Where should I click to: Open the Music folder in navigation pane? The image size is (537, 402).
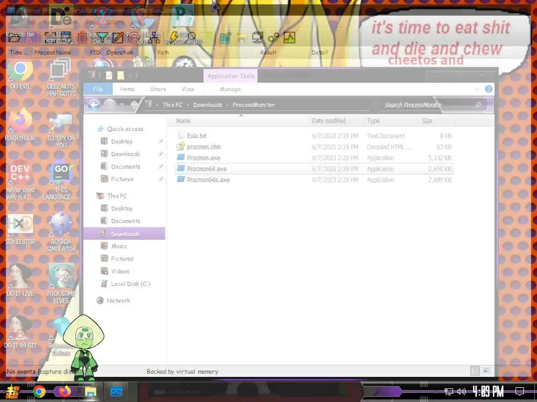pyautogui.click(x=119, y=246)
